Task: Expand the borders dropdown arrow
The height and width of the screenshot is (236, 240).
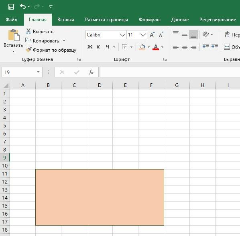Action: pyautogui.click(x=131, y=47)
